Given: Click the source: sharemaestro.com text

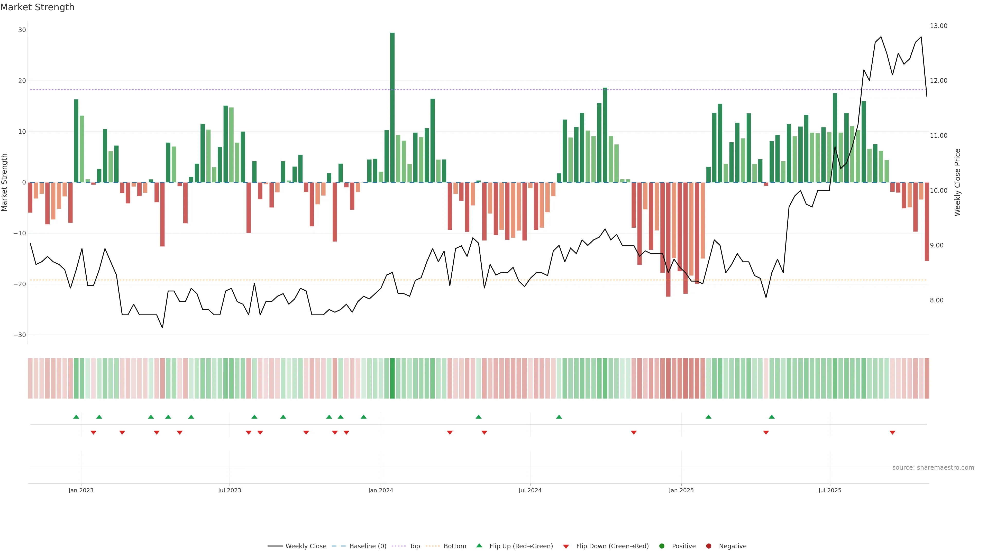Looking at the screenshot, I should (x=933, y=467).
